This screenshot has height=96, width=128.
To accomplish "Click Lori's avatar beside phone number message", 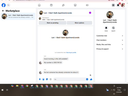I will [40, 63].
